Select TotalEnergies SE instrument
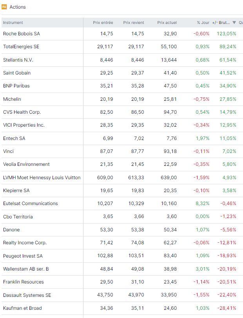243x318 pixels. [x=21, y=47]
